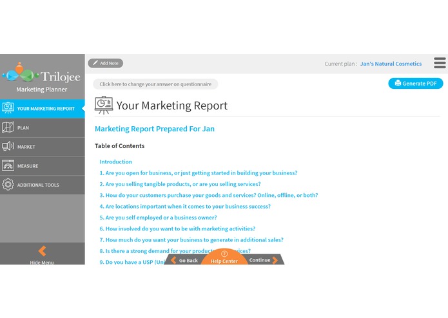The height and width of the screenshot is (318, 448).
Task: Click the Your Marketing Report presentation sidebar icon
Action: click(x=8, y=108)
